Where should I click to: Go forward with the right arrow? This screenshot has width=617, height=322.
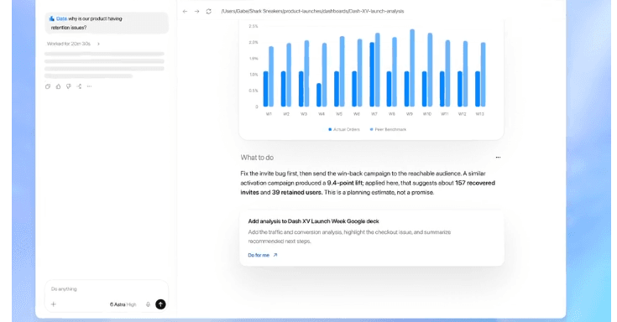[x=196, y=12]
